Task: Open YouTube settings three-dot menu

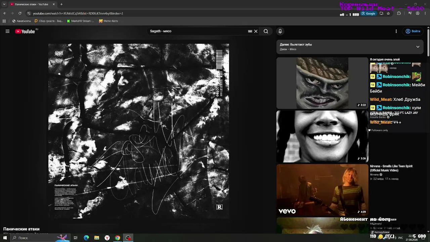Action: click(x=396, y=31)
